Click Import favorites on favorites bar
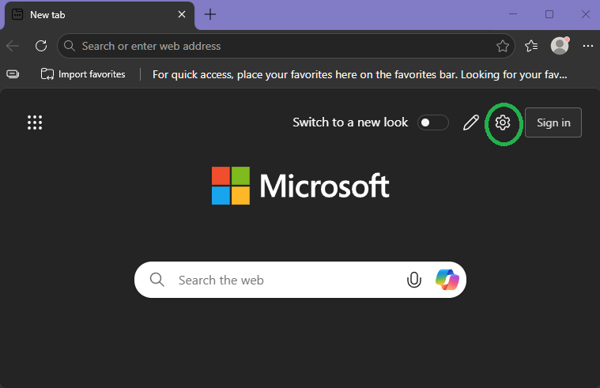The height and width of the screenshot is (388, 600). [x=83, y=74]
